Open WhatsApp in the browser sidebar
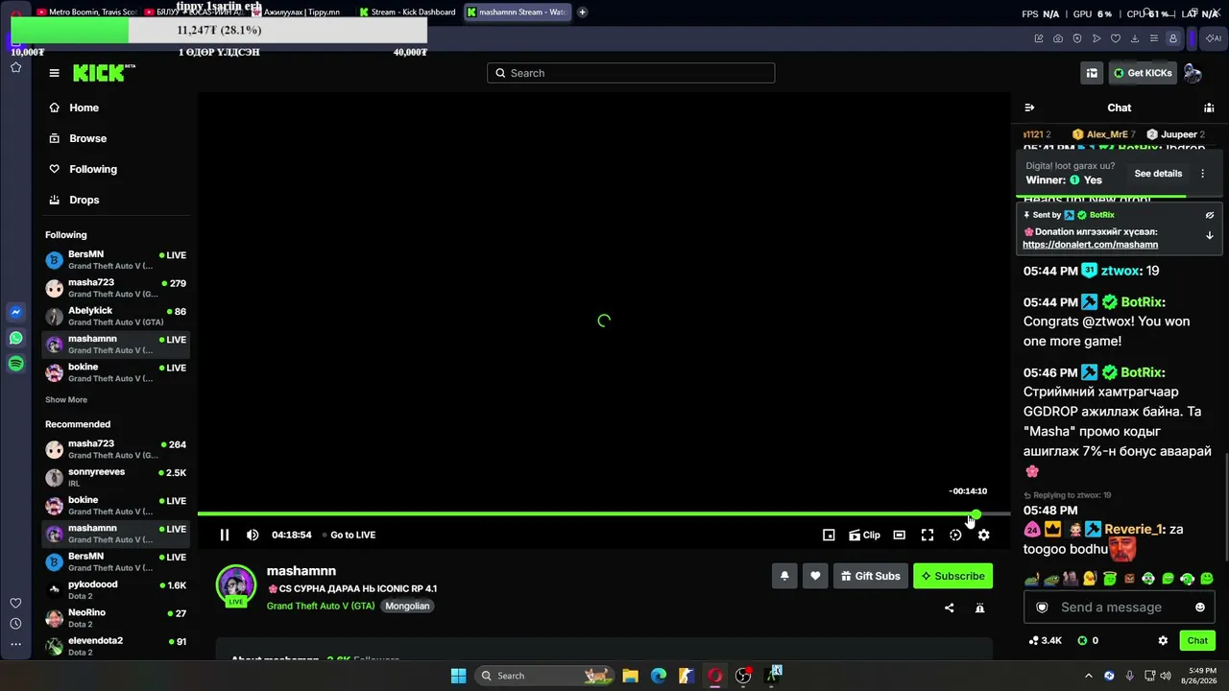The height and width of the screenshot is (691, 1229). tap(16, 338)
